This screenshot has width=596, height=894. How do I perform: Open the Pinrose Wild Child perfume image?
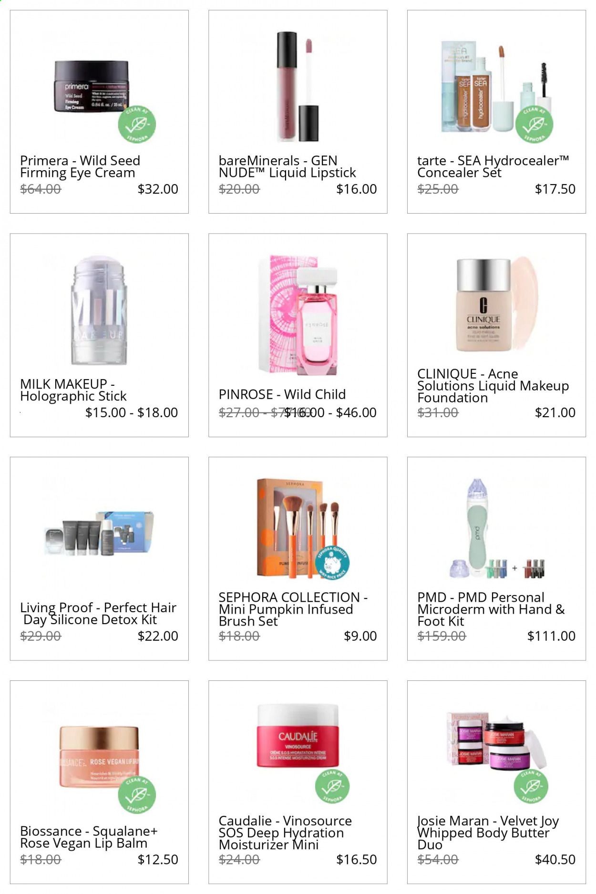point(299,315)
